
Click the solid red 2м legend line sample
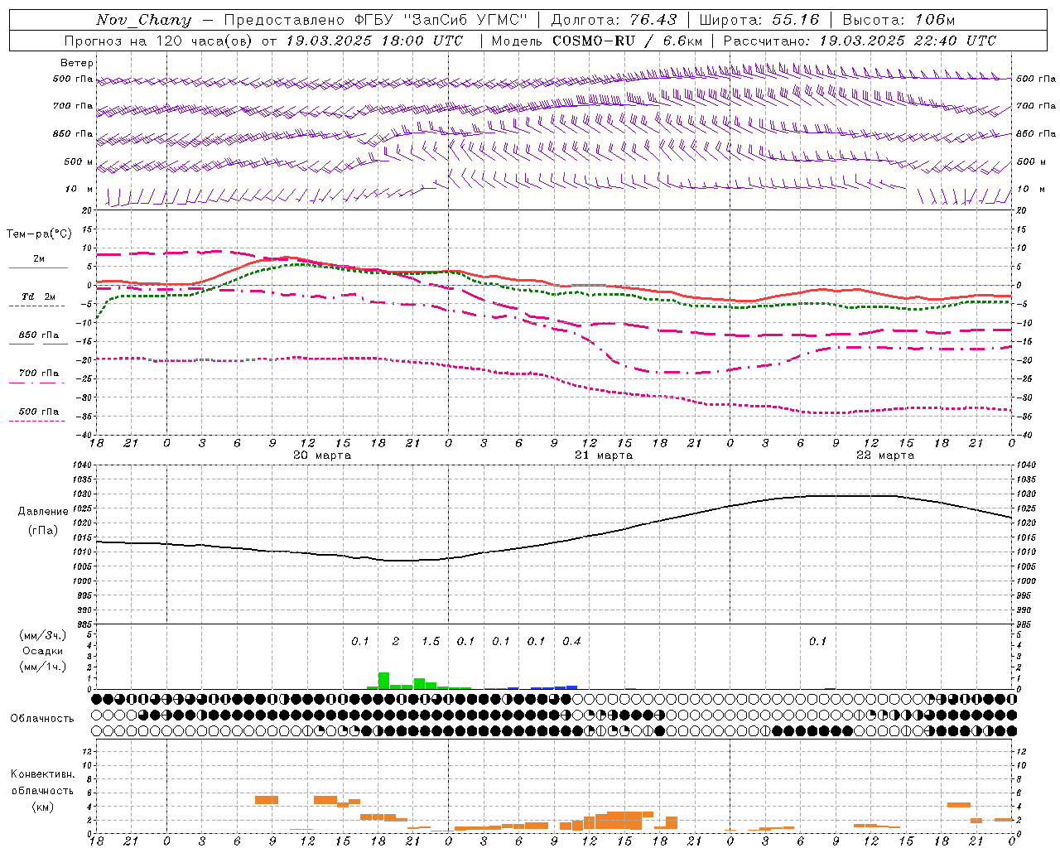(x=38, y=268)
